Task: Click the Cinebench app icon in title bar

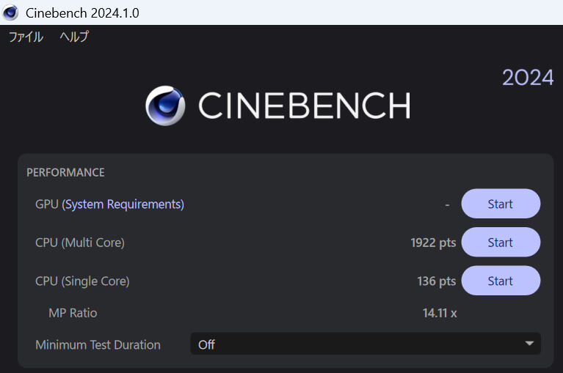Action: (10, 12)
